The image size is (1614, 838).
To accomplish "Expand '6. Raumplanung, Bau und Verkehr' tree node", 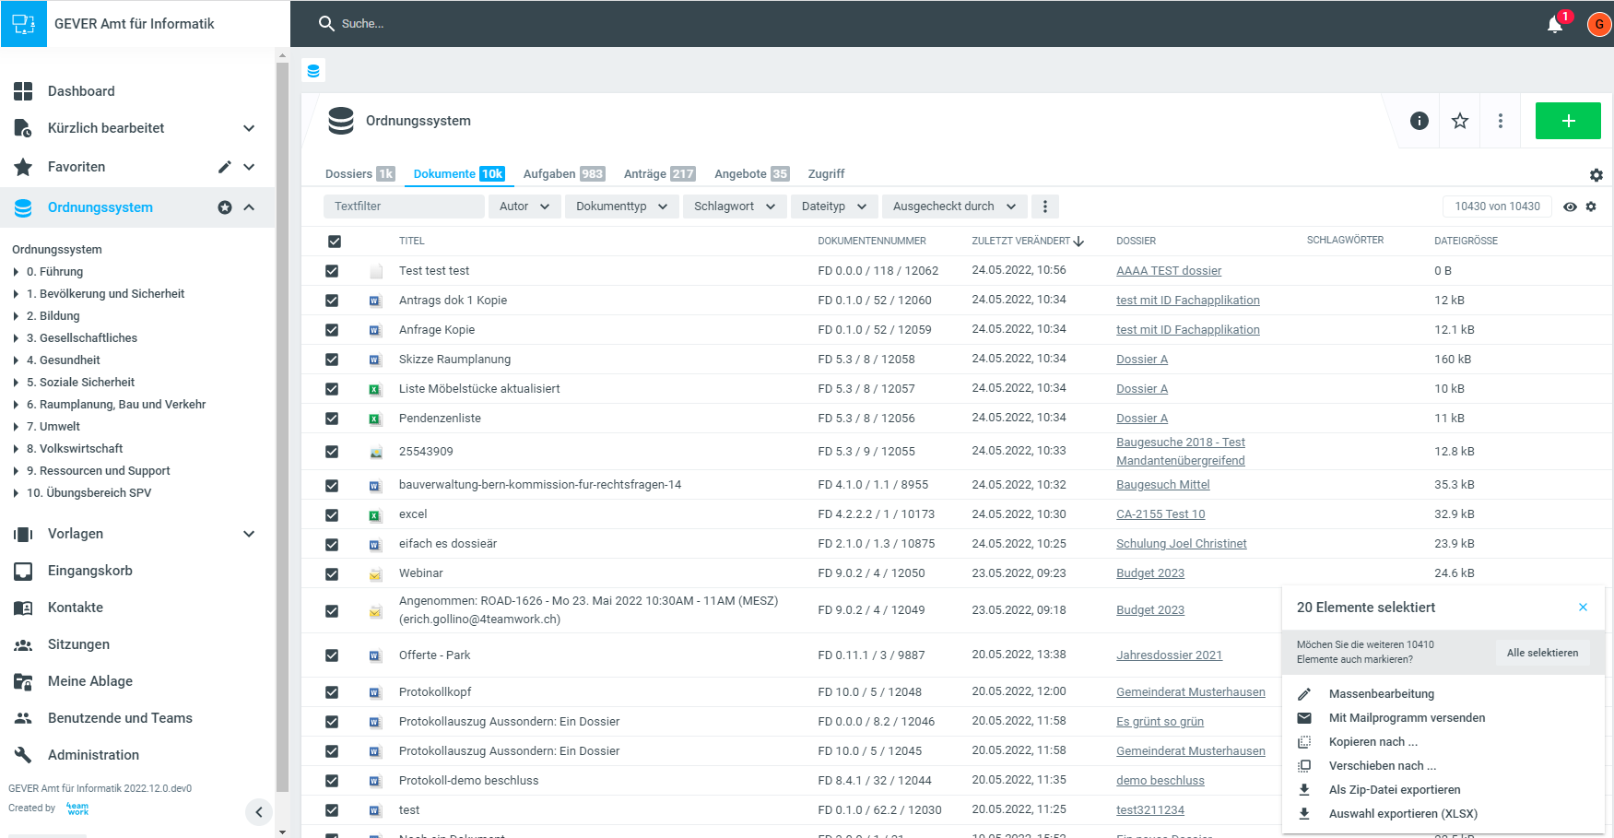I will (16, 405).
